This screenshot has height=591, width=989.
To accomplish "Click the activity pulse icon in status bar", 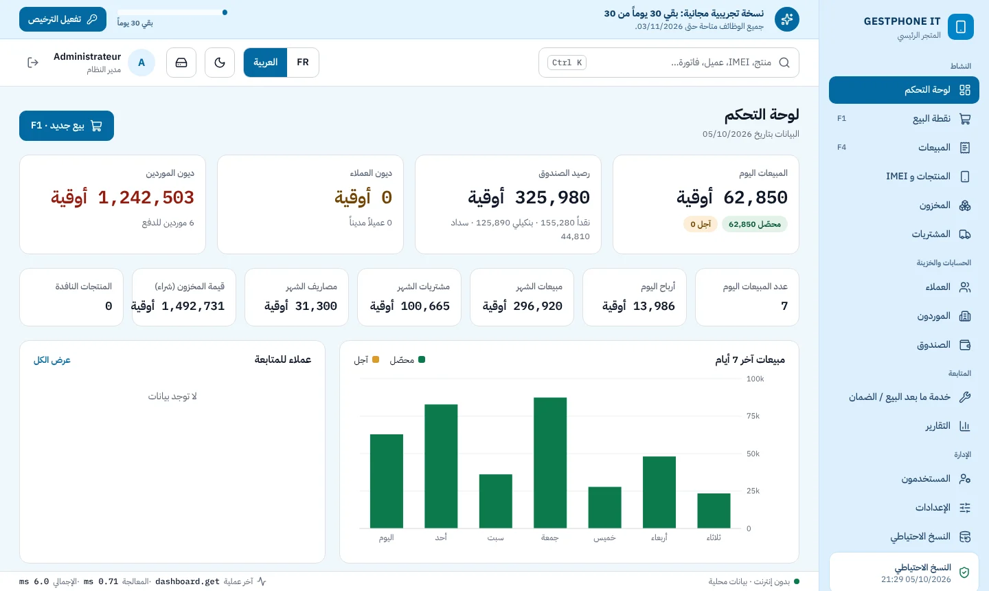I will [262, 581].
